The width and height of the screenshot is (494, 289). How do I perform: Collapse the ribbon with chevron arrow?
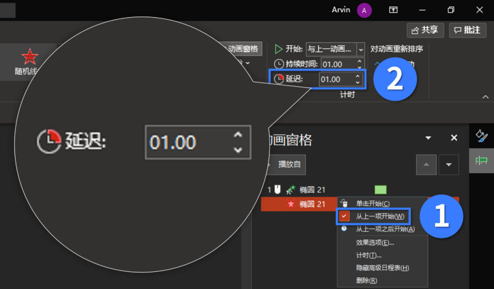485,97
